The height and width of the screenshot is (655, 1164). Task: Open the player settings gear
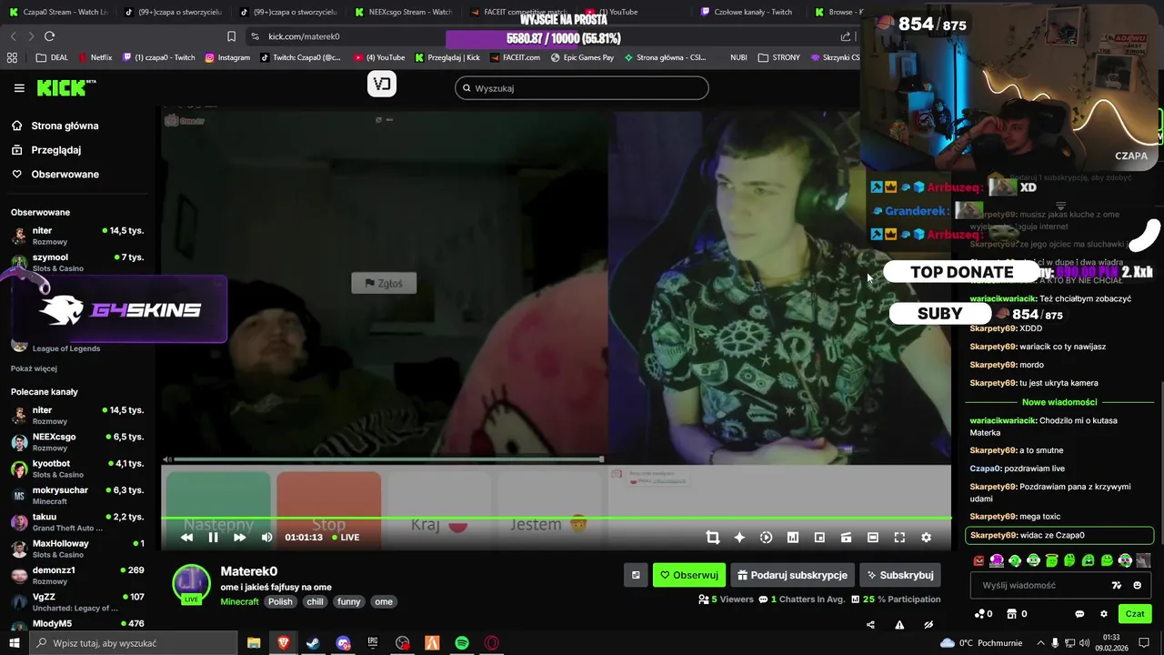[x=926, y=538]
